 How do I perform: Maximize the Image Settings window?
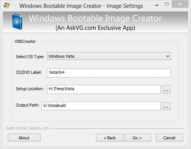[x=167, y=4]
